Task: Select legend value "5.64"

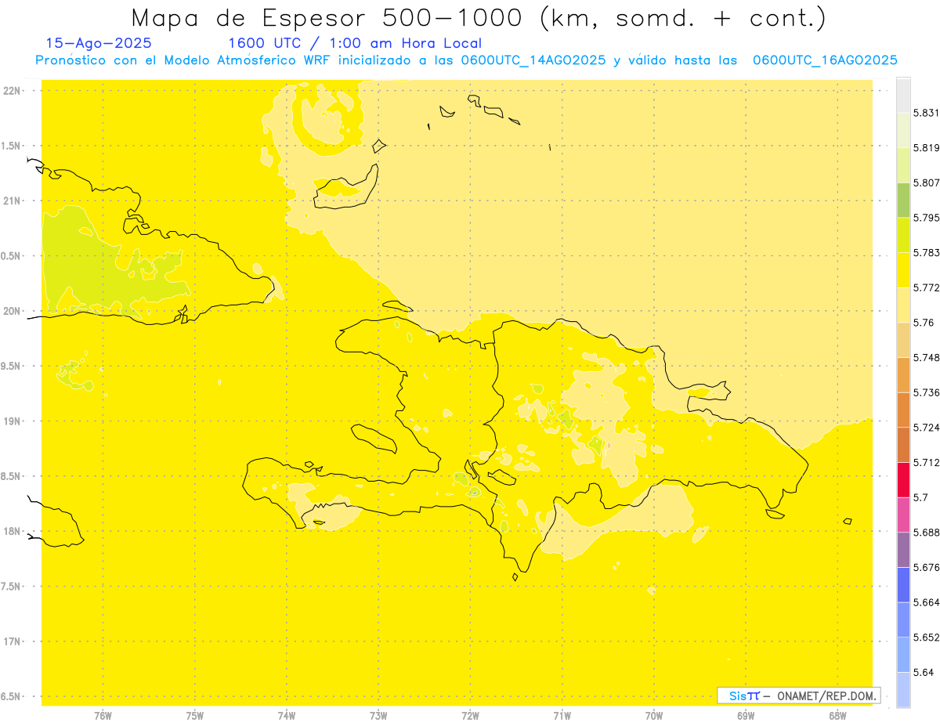Action: pos(923,672)
